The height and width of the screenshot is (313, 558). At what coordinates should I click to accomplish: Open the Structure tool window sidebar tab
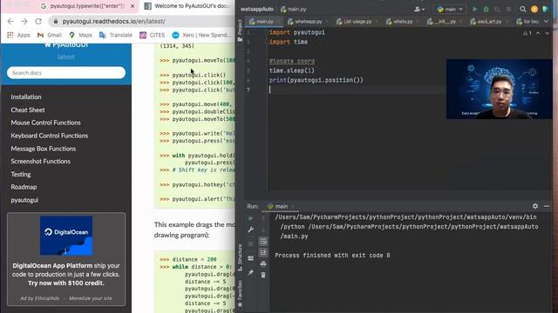point(240,257)
